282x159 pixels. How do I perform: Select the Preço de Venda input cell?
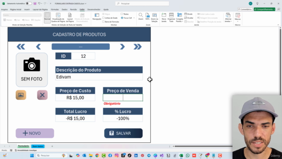click(123, 98)
